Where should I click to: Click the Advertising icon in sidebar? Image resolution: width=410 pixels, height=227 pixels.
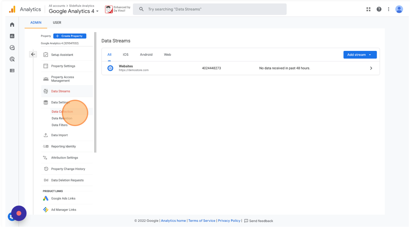(x=12, y=59)
